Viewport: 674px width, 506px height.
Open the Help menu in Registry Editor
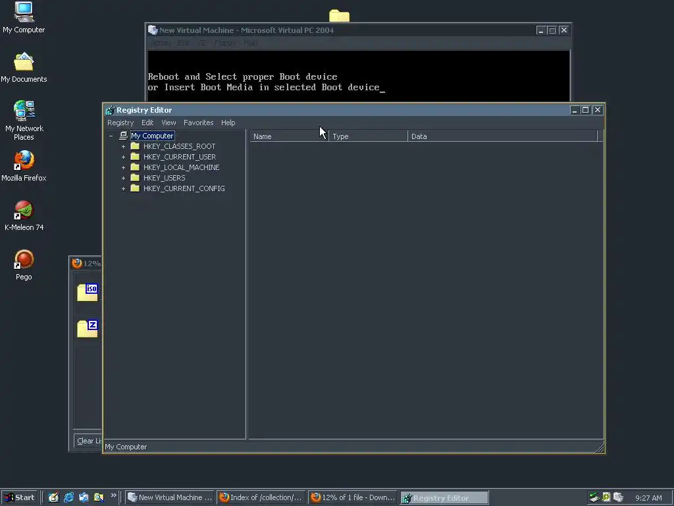(x=228, y=123)
